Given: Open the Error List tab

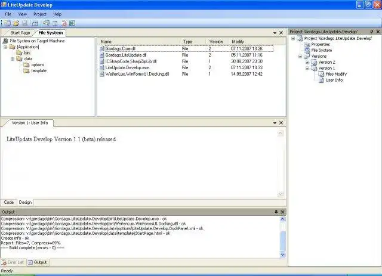Looking at the screenshot, I should [x=13, y=262].
